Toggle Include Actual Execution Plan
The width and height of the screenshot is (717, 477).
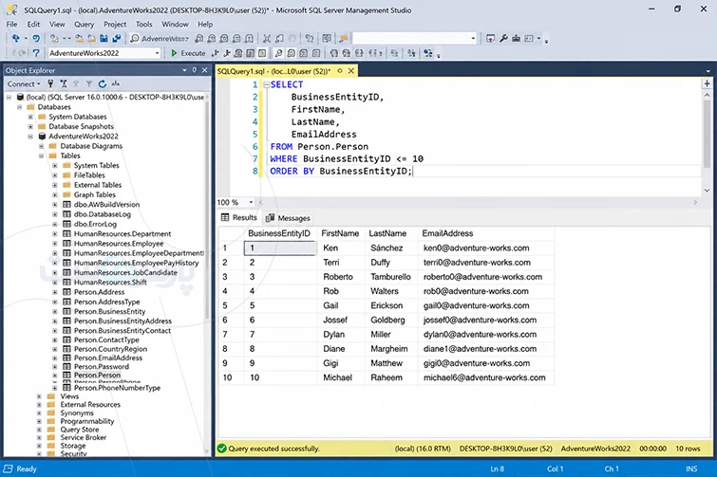pos(278,53)
